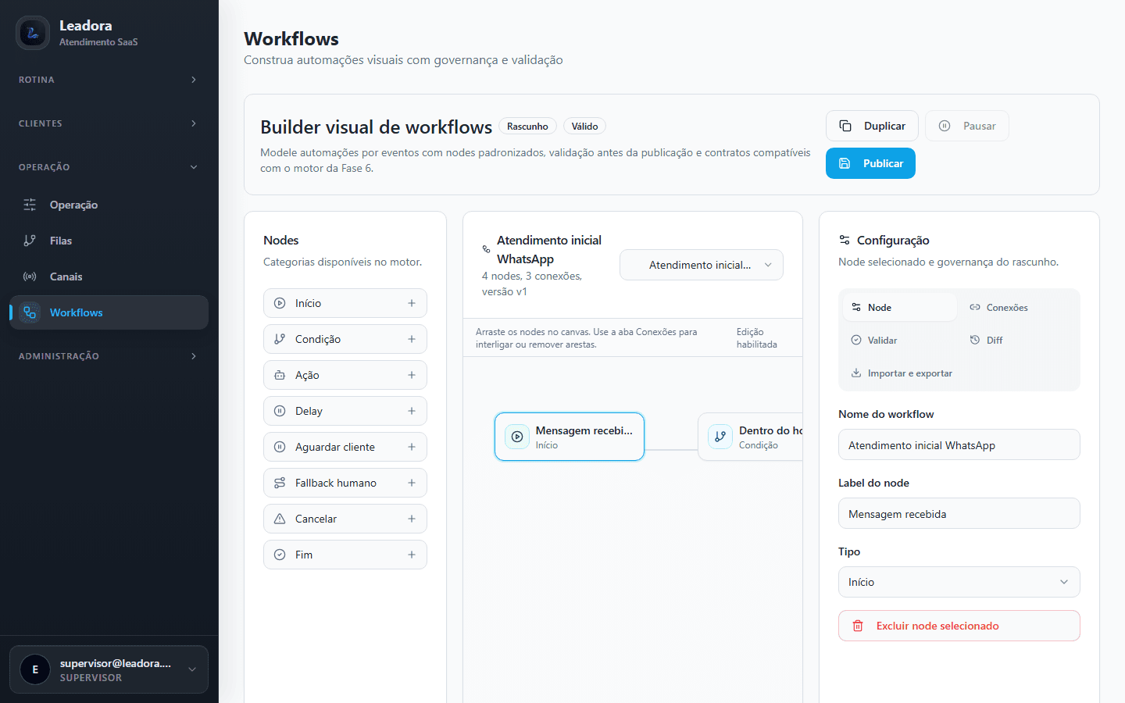This screenshot has height=703, width=1125.
Task: Click the Início node play icon
Action: point(280,303)
